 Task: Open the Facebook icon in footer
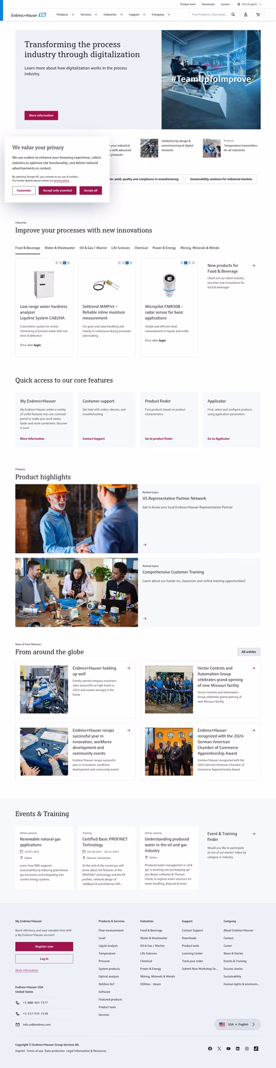(210, 1048)
